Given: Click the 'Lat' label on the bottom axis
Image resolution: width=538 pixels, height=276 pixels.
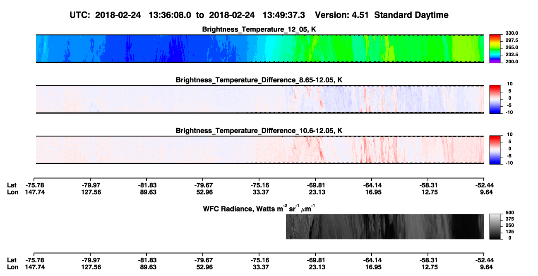Looking at the screenshot, I should tap(12, 260).
